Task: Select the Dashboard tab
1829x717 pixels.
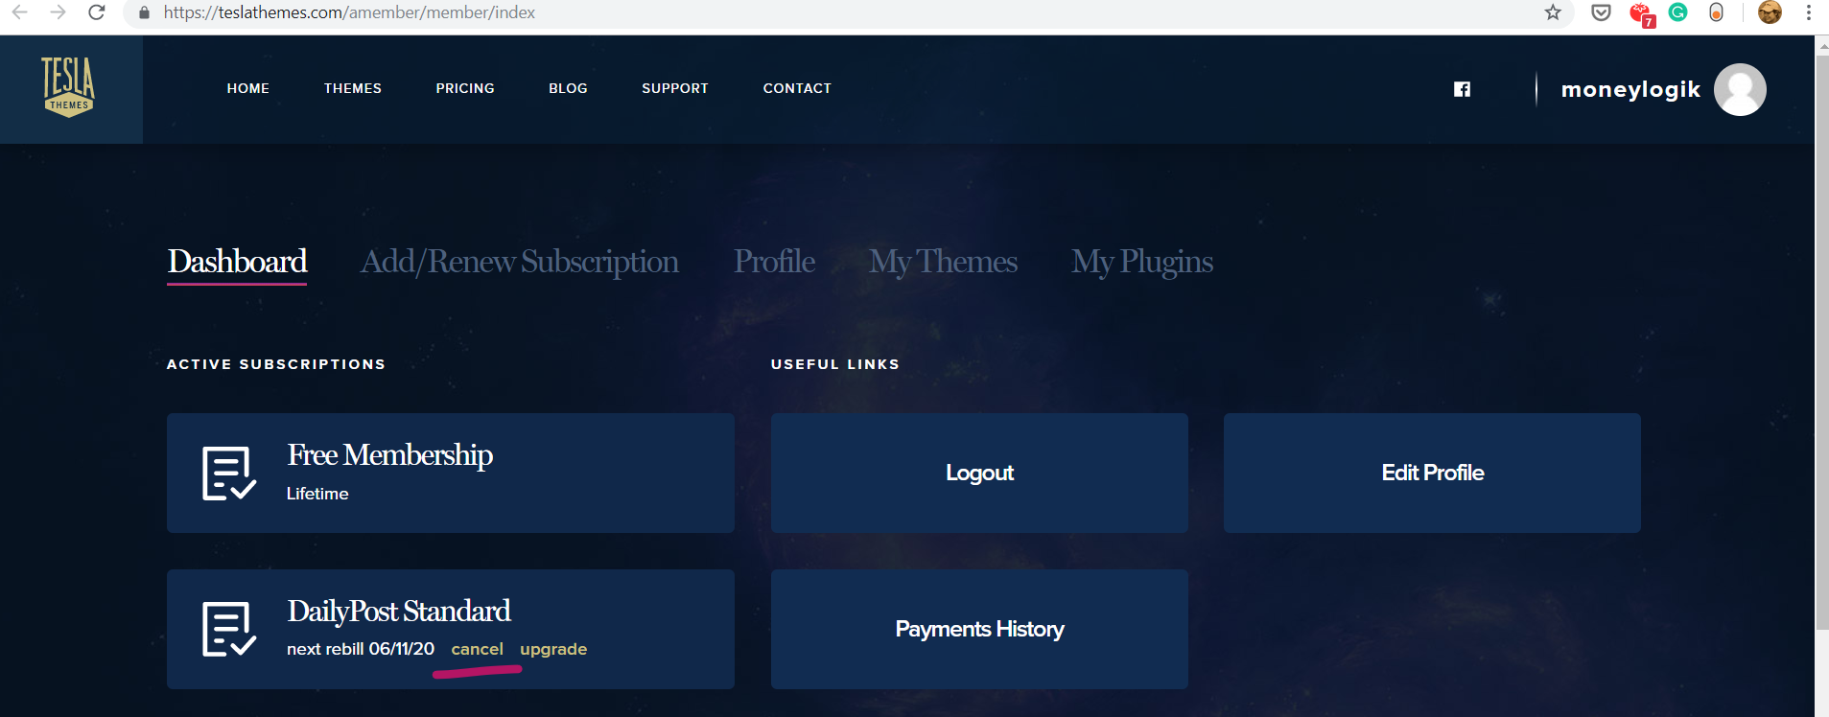Action: (237, 262)
